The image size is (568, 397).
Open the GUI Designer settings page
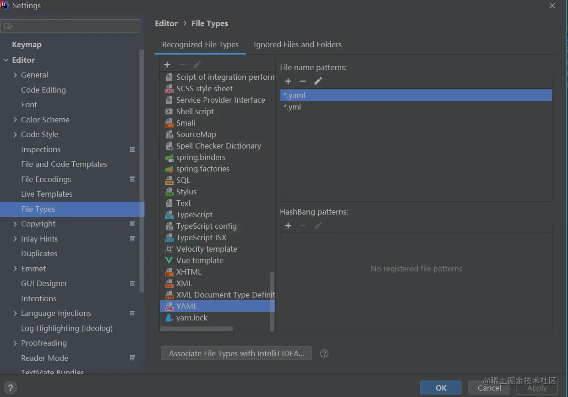(x=44, y=283)
